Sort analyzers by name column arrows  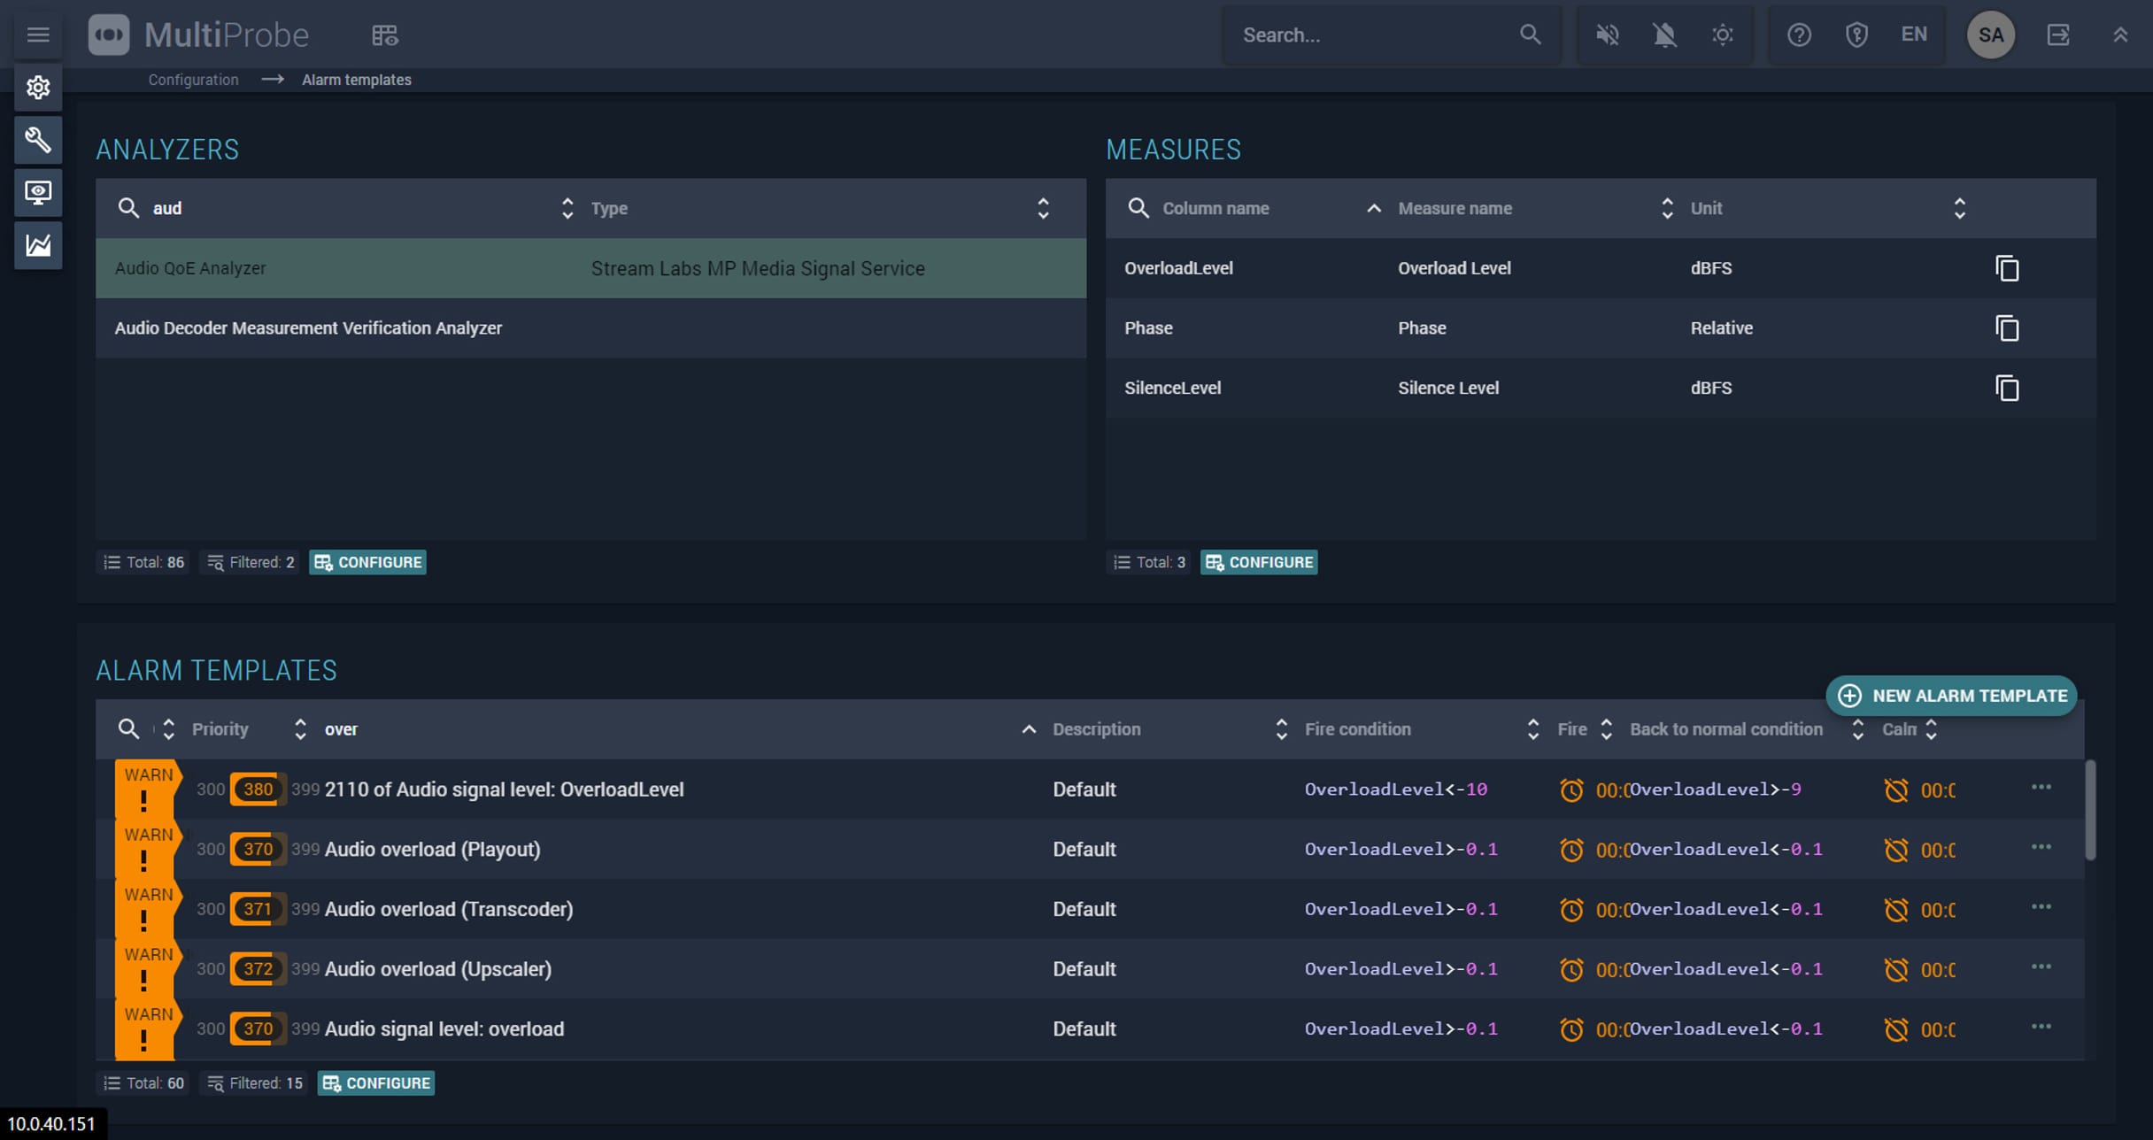567,208
